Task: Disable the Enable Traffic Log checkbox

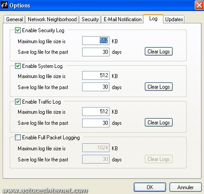Action: pyautogui.click(x=18, y=102)
